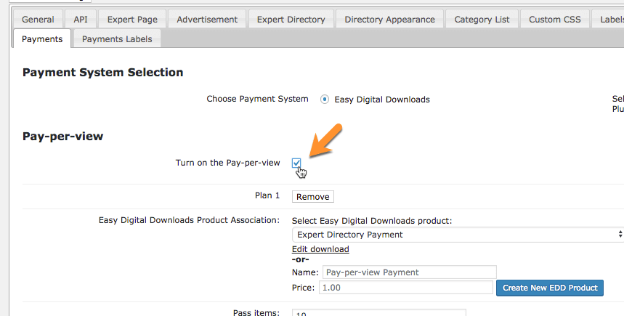Expand the Expert Directory Payment product dropdown
Screen dimensions: 624x316
point(458,235)
